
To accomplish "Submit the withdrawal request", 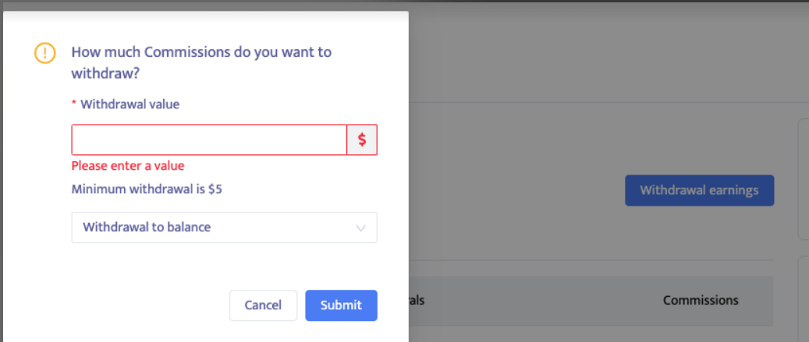I will coord(341,305).
